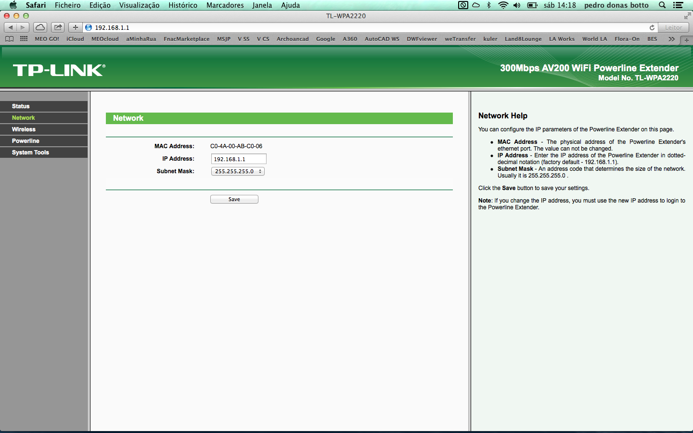Open Notification Center list icon
Image resolution: width=693 pixels, height=433 pixels.
pos(678,5)
